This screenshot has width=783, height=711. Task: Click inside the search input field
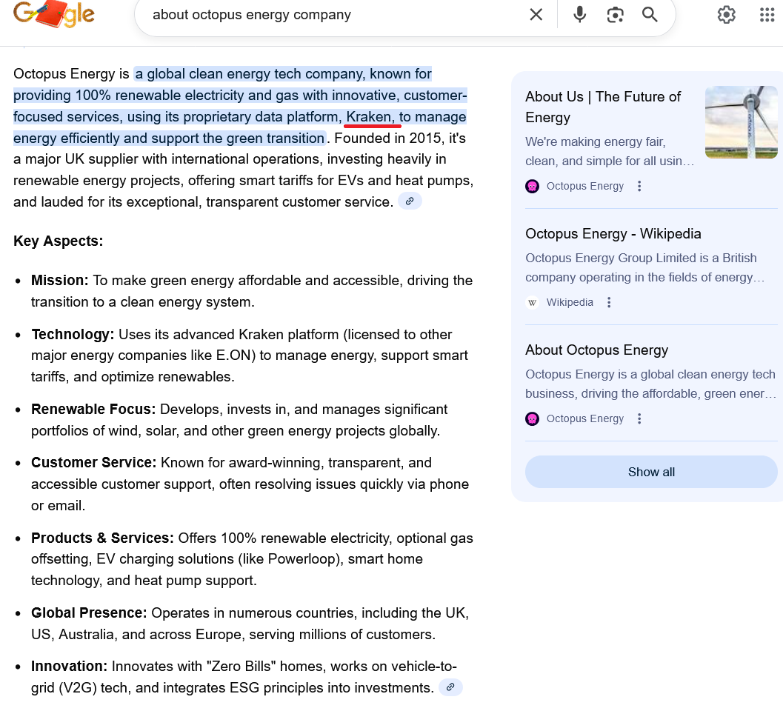tap(333, 15)
